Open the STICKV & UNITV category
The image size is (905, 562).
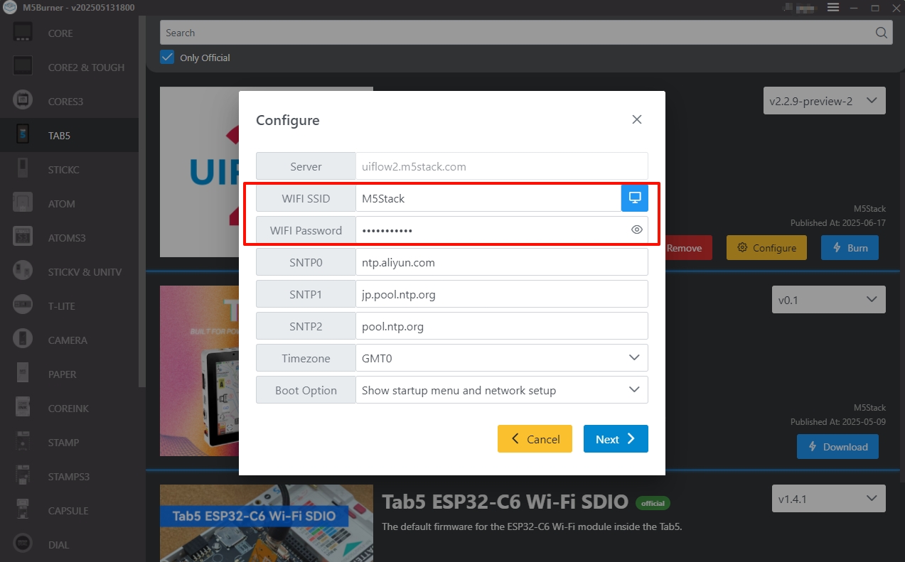[x=69, y=272]
